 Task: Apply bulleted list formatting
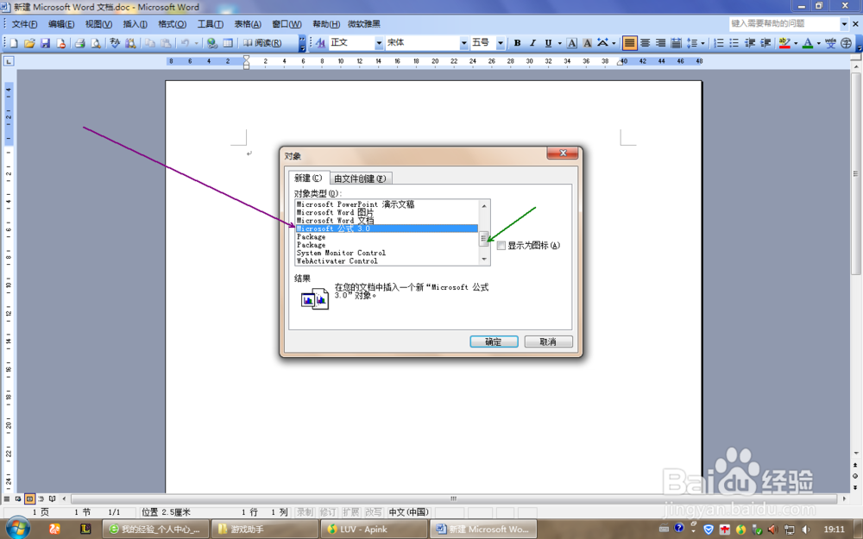click(734, 43)
